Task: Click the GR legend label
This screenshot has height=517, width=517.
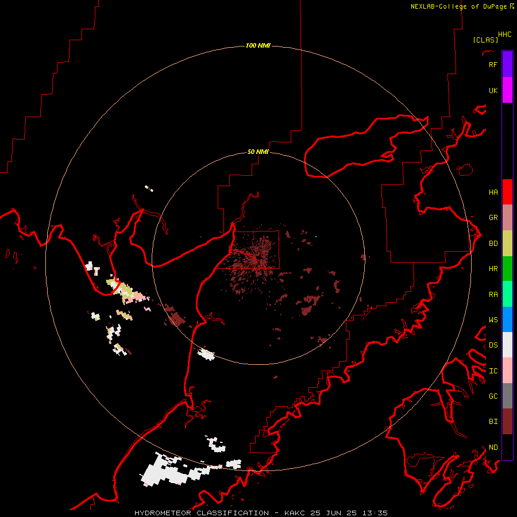Action: pos(493,218)
